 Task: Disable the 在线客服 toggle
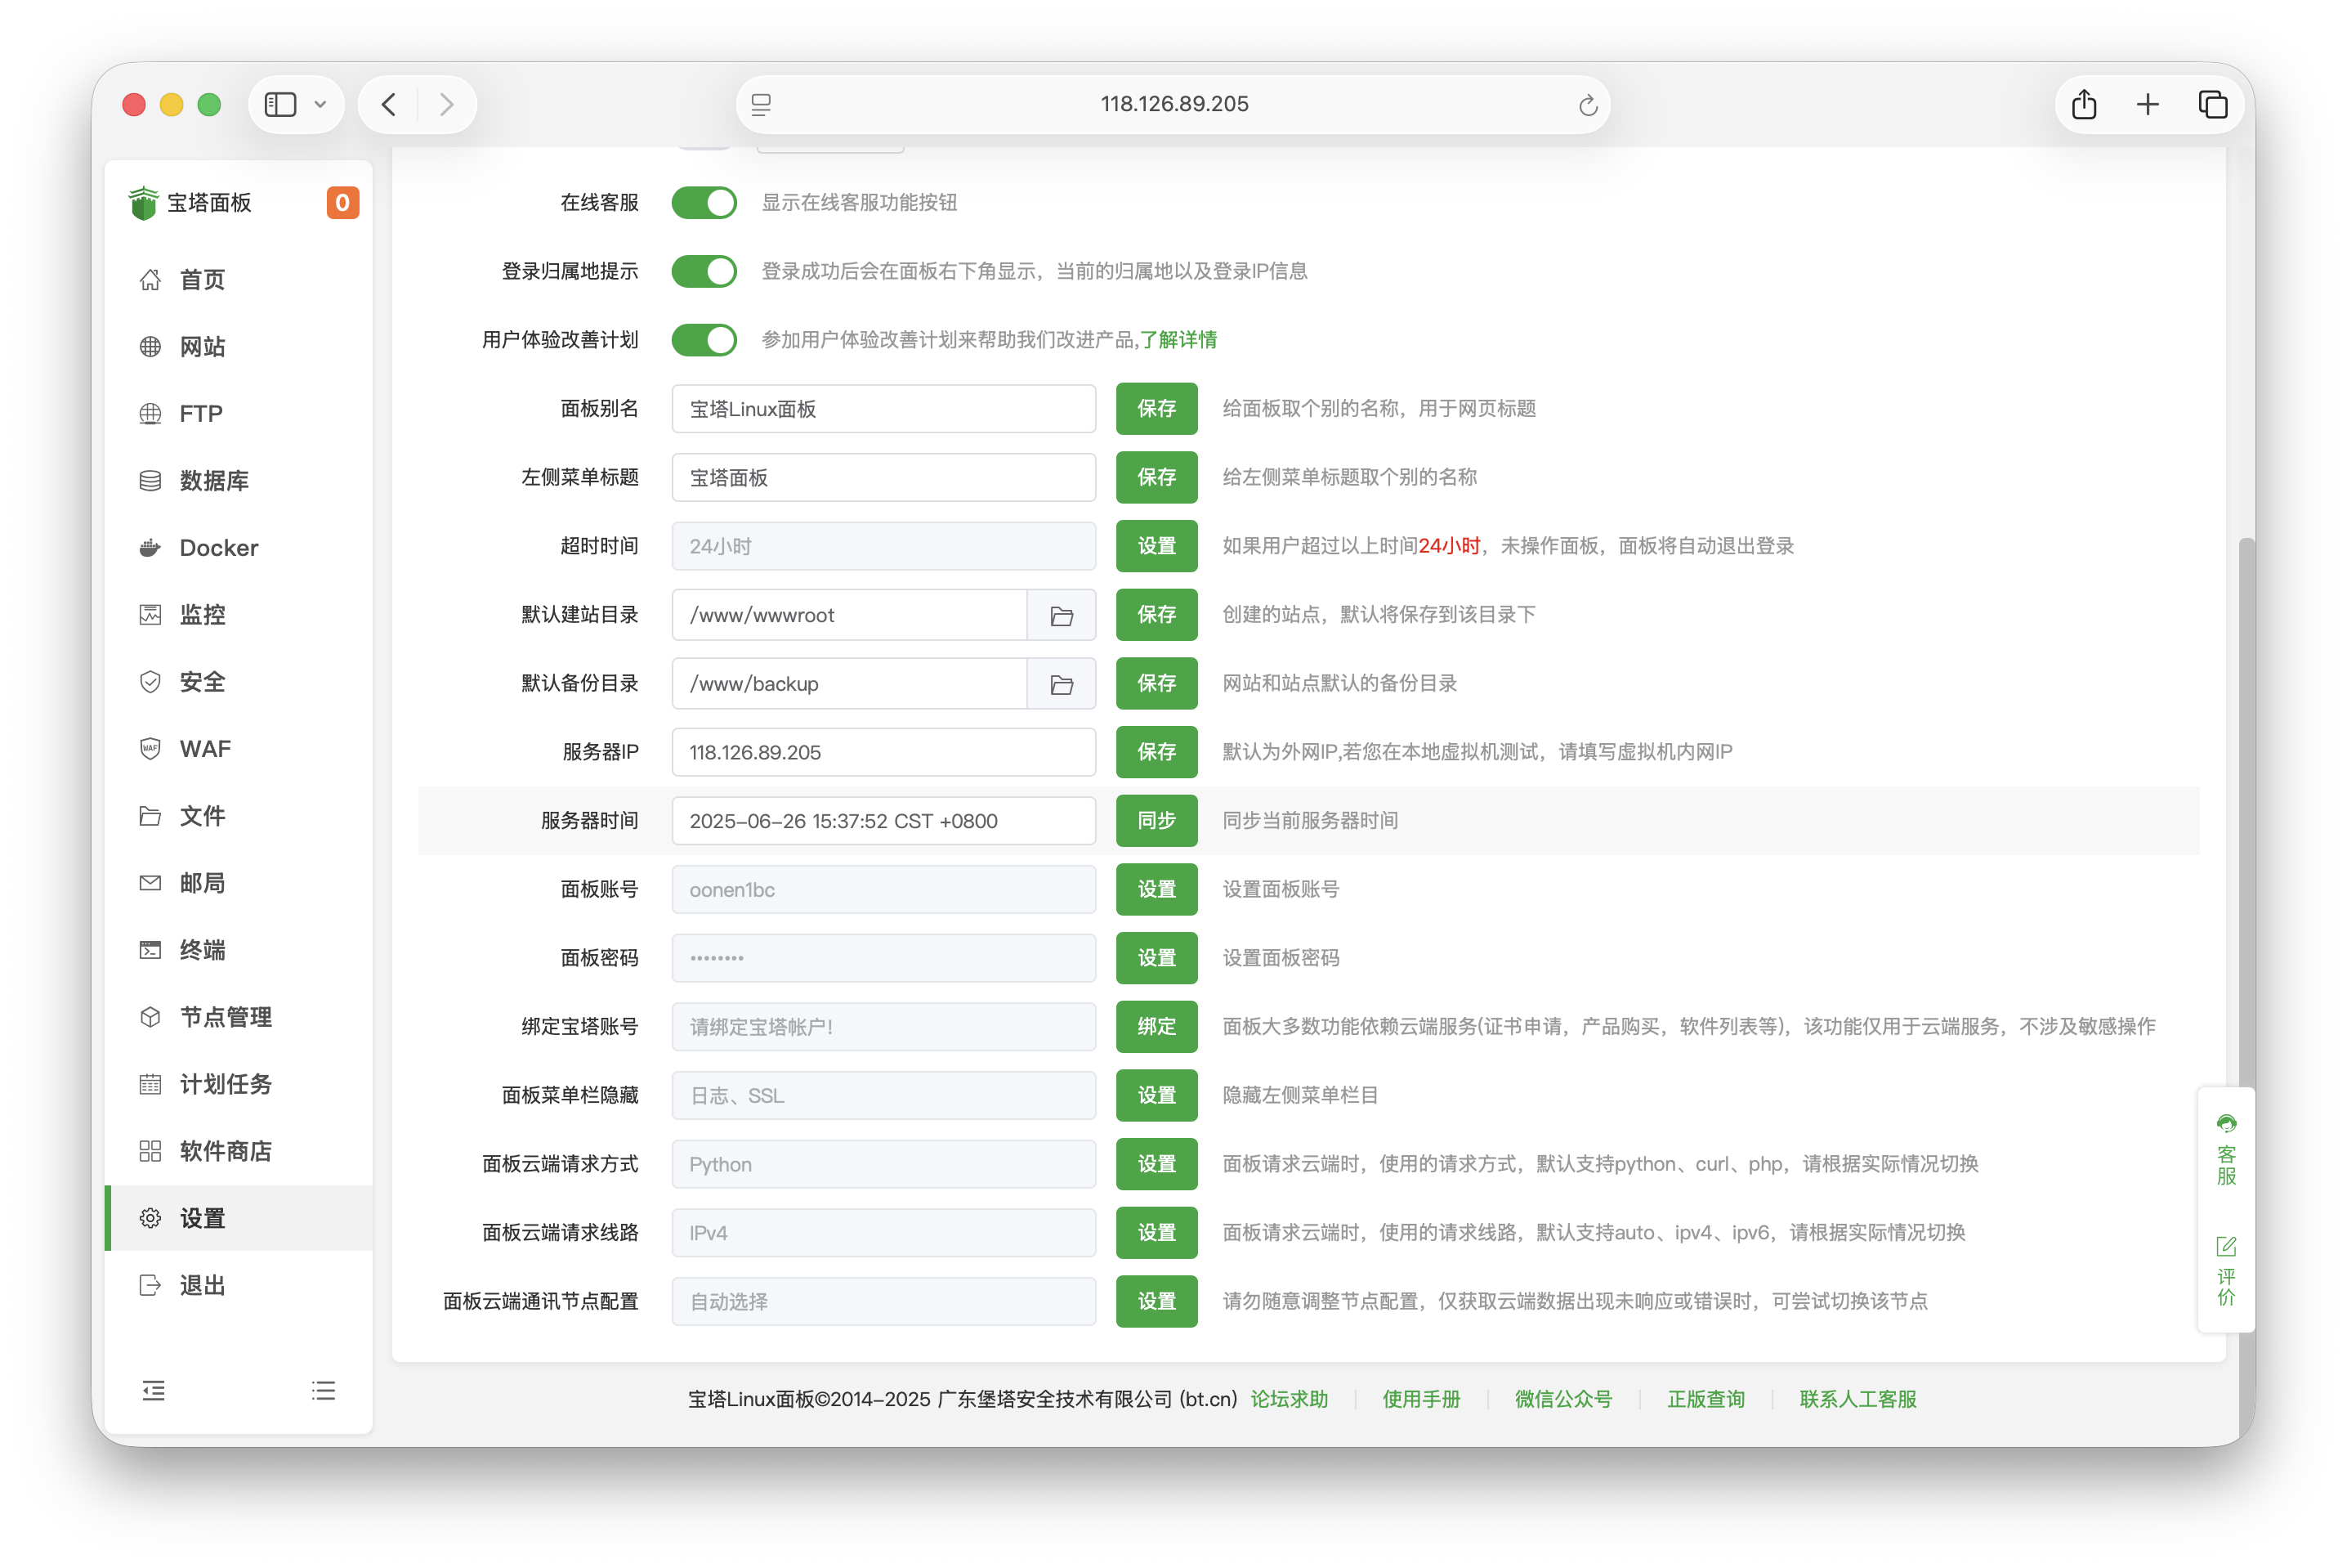[704, 202]
